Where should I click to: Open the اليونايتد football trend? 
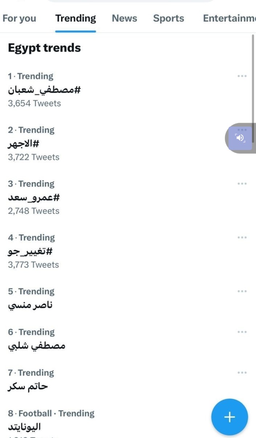[24, 427]
